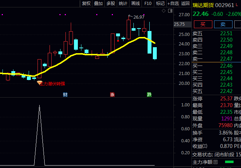Image resolution: width=241 pixels, height=168 pixels.
Task: Select the 卖二 price 22.48
Action: (226, 52)
